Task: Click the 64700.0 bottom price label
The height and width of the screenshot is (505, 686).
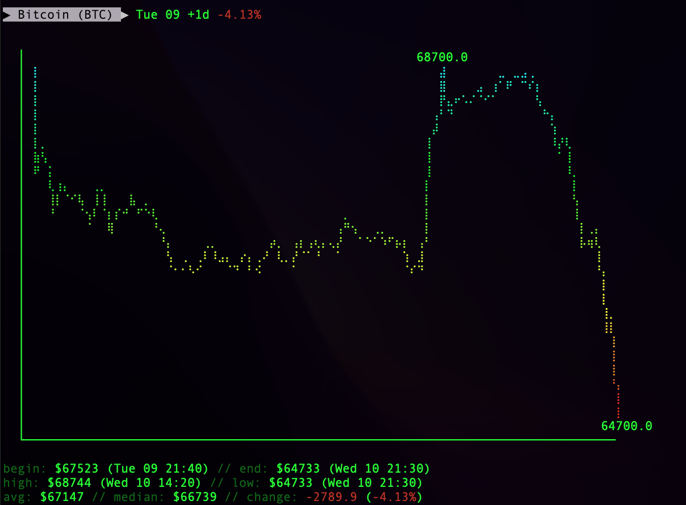Action: tap(626, 426)
